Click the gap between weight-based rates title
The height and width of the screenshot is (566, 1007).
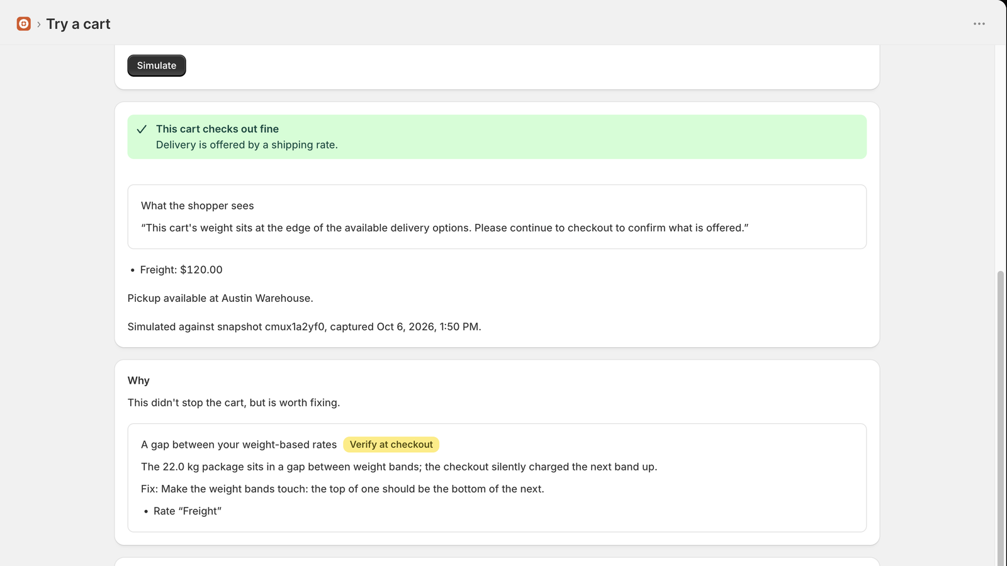pos(239,445)
